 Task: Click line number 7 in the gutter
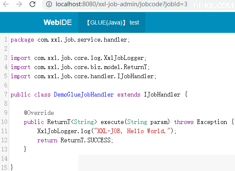6,94
